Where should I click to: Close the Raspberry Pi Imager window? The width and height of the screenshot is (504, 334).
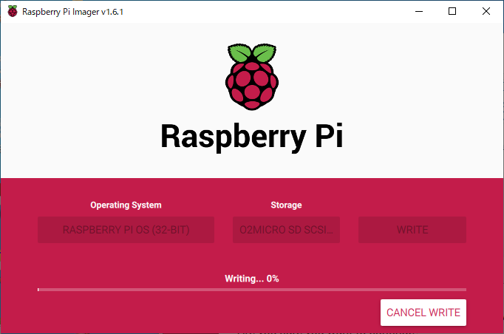(x=486, y=11)
